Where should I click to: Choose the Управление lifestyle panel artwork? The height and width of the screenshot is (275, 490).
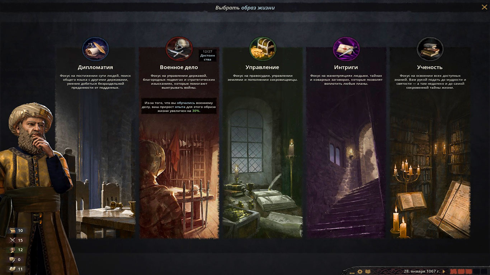pos(262,165)
